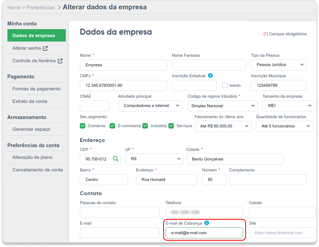Click the info icon next to E-mail de Cobrança

tap(207, 223)
